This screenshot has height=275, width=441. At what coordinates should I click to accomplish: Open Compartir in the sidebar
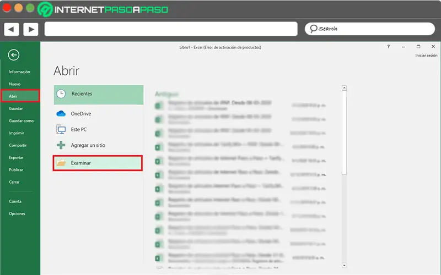point(18,145)
